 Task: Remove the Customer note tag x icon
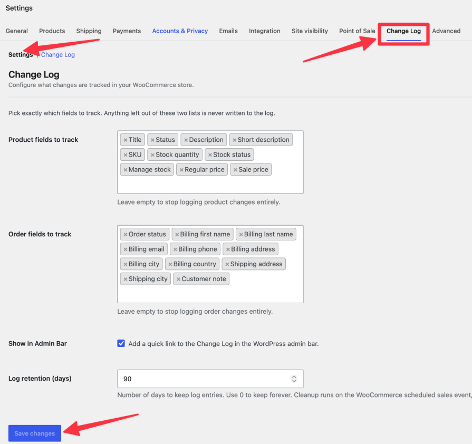tap(178, 279)
